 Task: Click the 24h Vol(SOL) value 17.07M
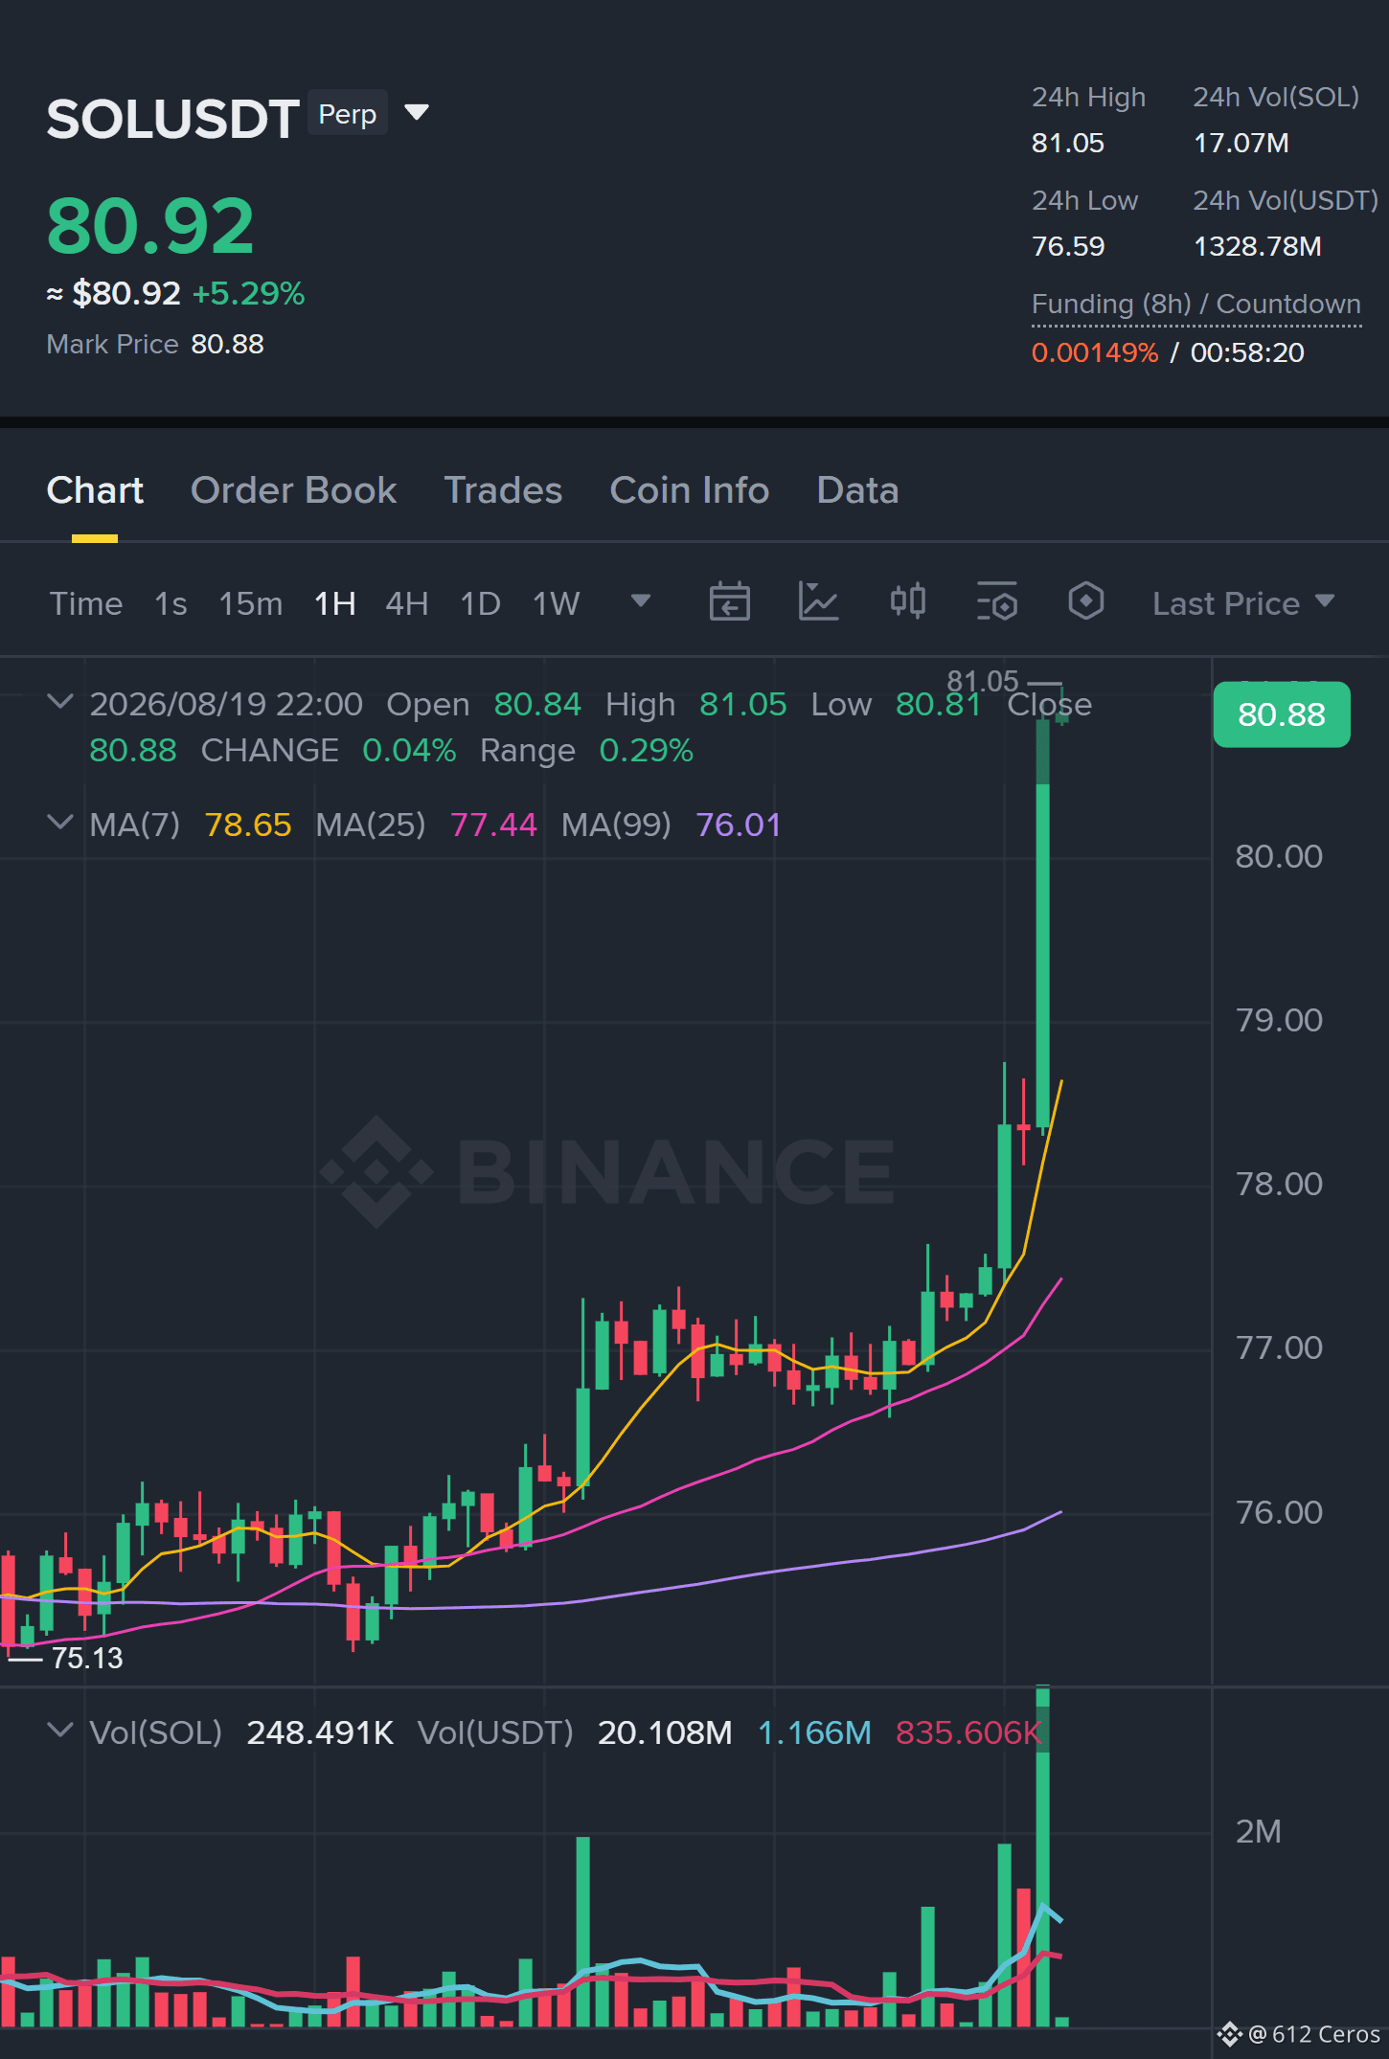pos(1241,143)
